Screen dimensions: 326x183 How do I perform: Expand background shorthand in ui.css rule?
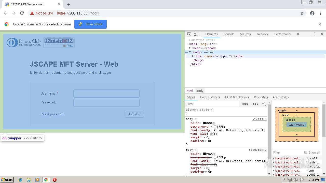click(211, 127)
